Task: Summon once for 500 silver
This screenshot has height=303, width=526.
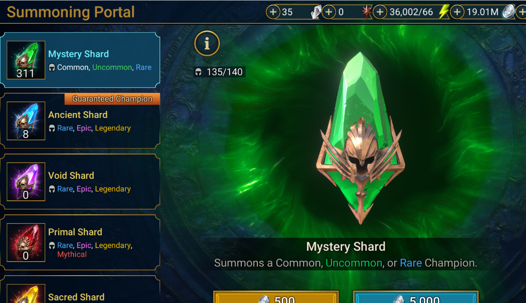Action: point(276,297)
